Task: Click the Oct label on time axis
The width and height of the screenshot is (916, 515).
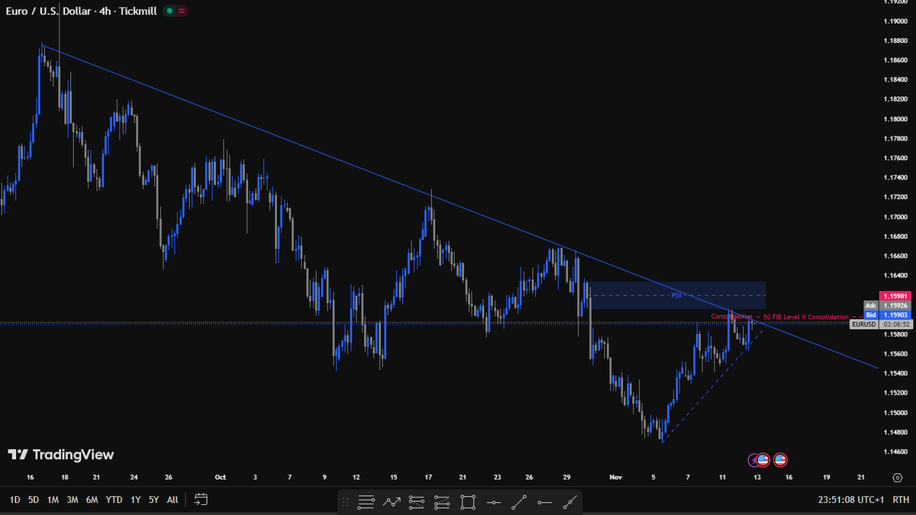Action: point(221,478)
